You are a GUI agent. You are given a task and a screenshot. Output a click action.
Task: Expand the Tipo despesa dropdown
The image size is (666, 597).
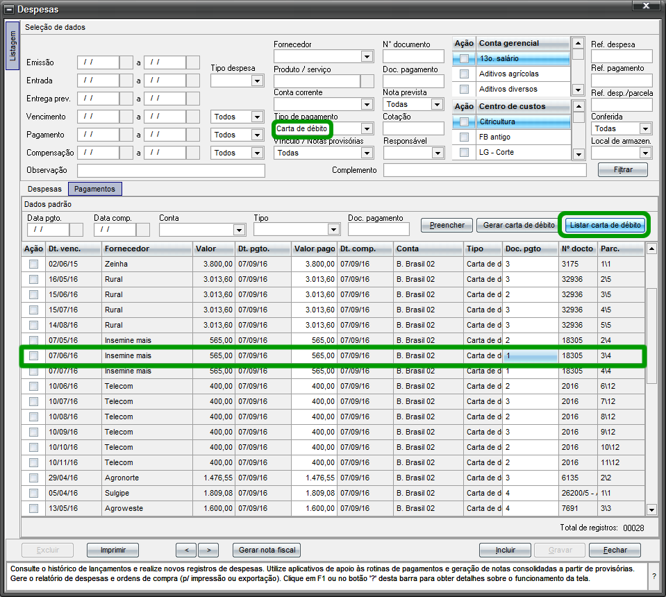click(x=257, y=81)
